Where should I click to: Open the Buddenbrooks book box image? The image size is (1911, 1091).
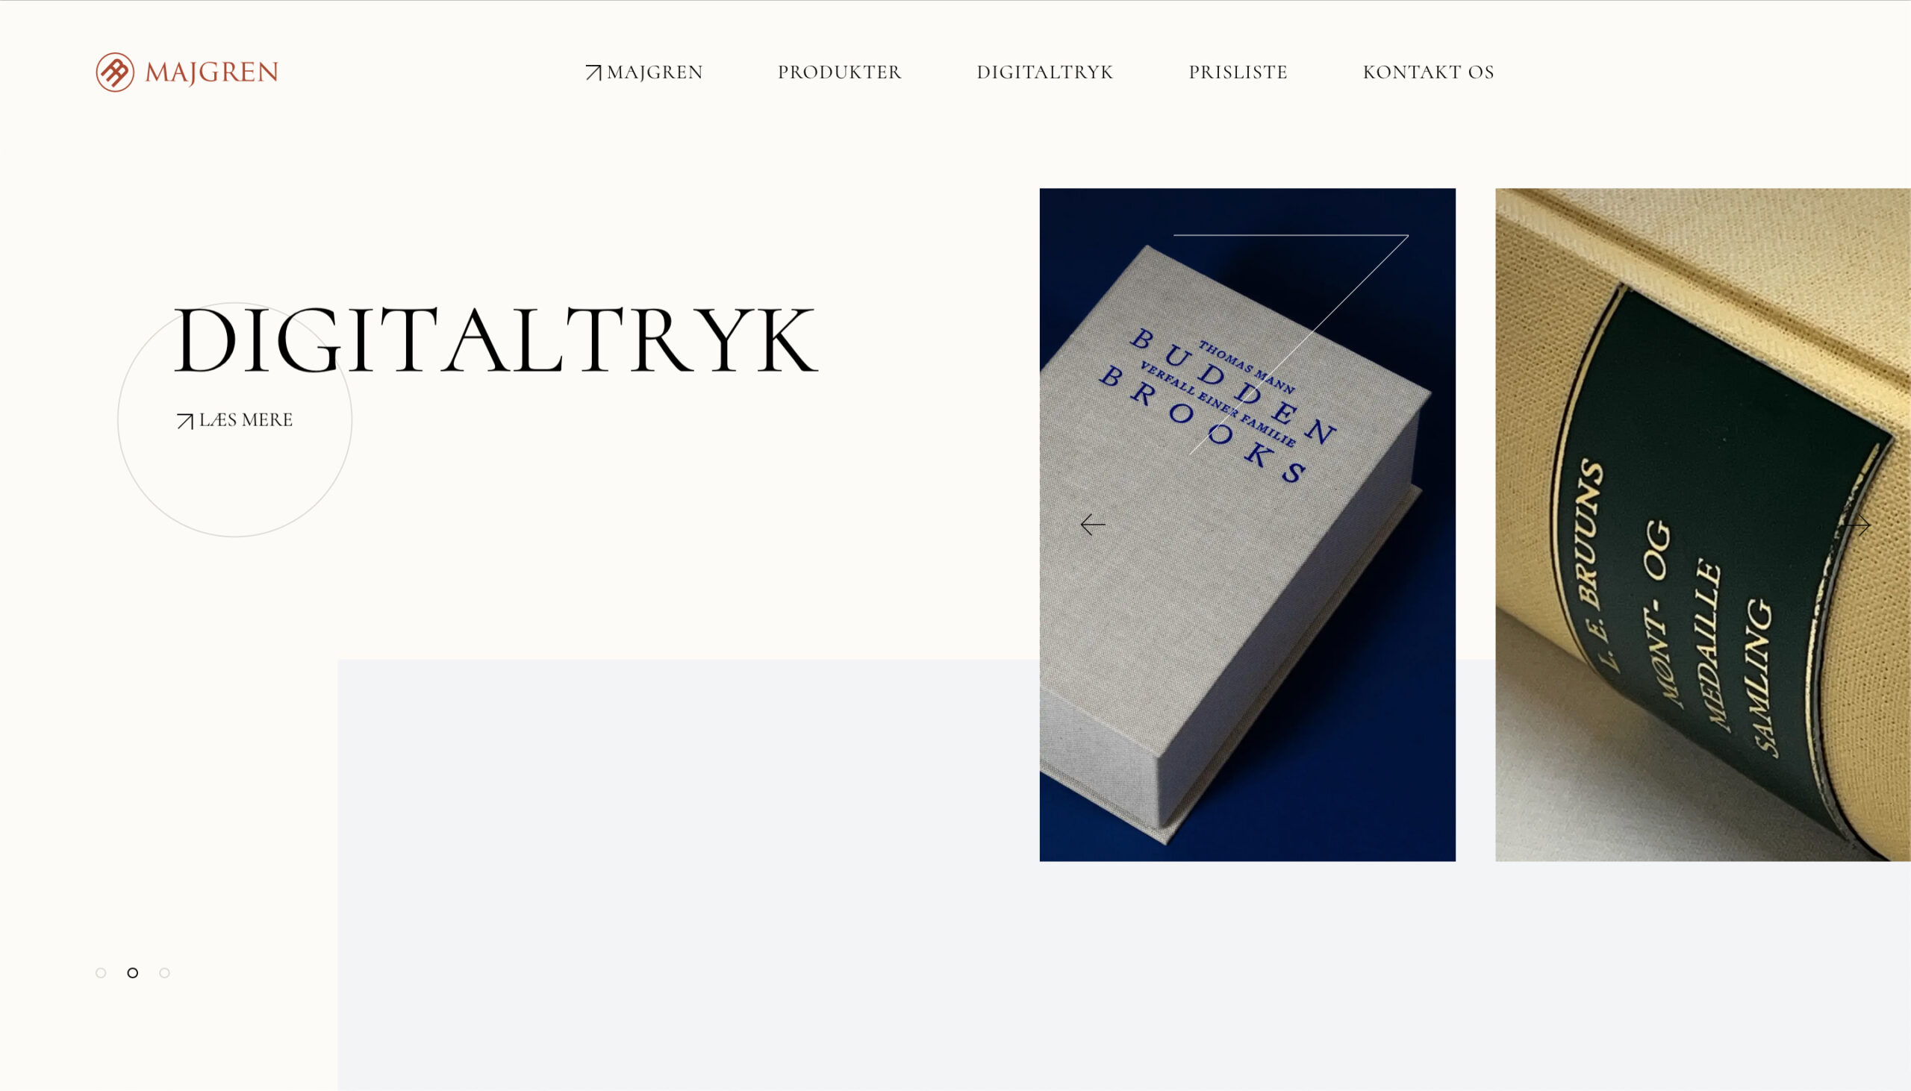click(1247, 525)
